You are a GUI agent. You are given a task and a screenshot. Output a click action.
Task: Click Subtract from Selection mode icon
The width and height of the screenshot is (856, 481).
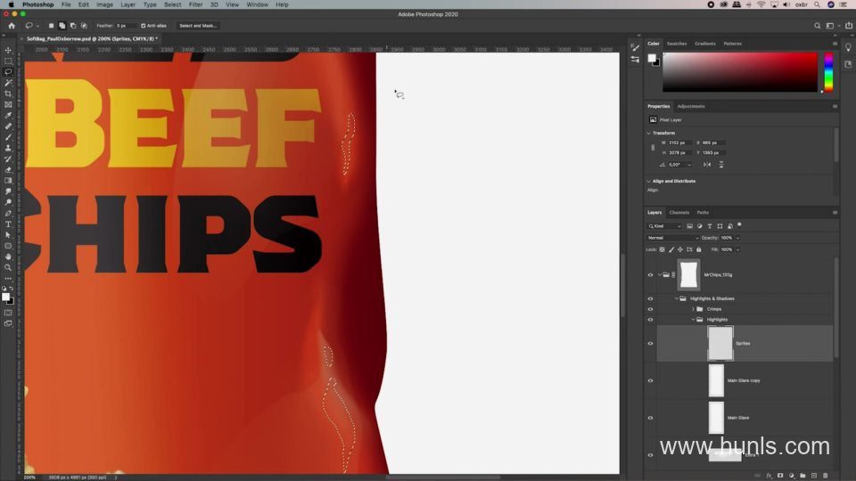click(73, 26)
